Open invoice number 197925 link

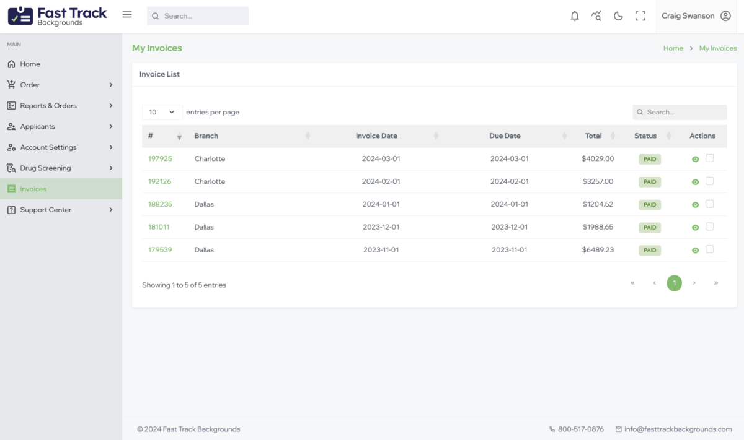pos(160,159)
